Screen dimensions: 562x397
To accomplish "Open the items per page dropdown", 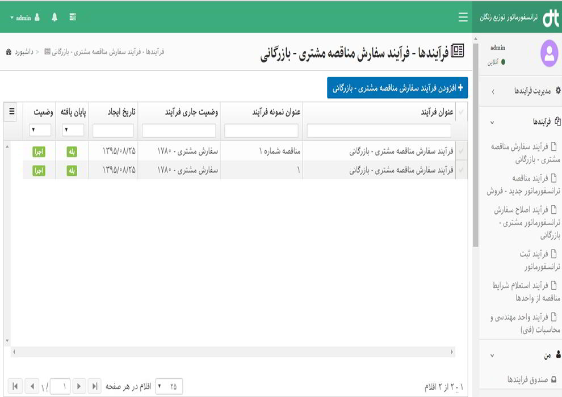I will click(169, 386).
